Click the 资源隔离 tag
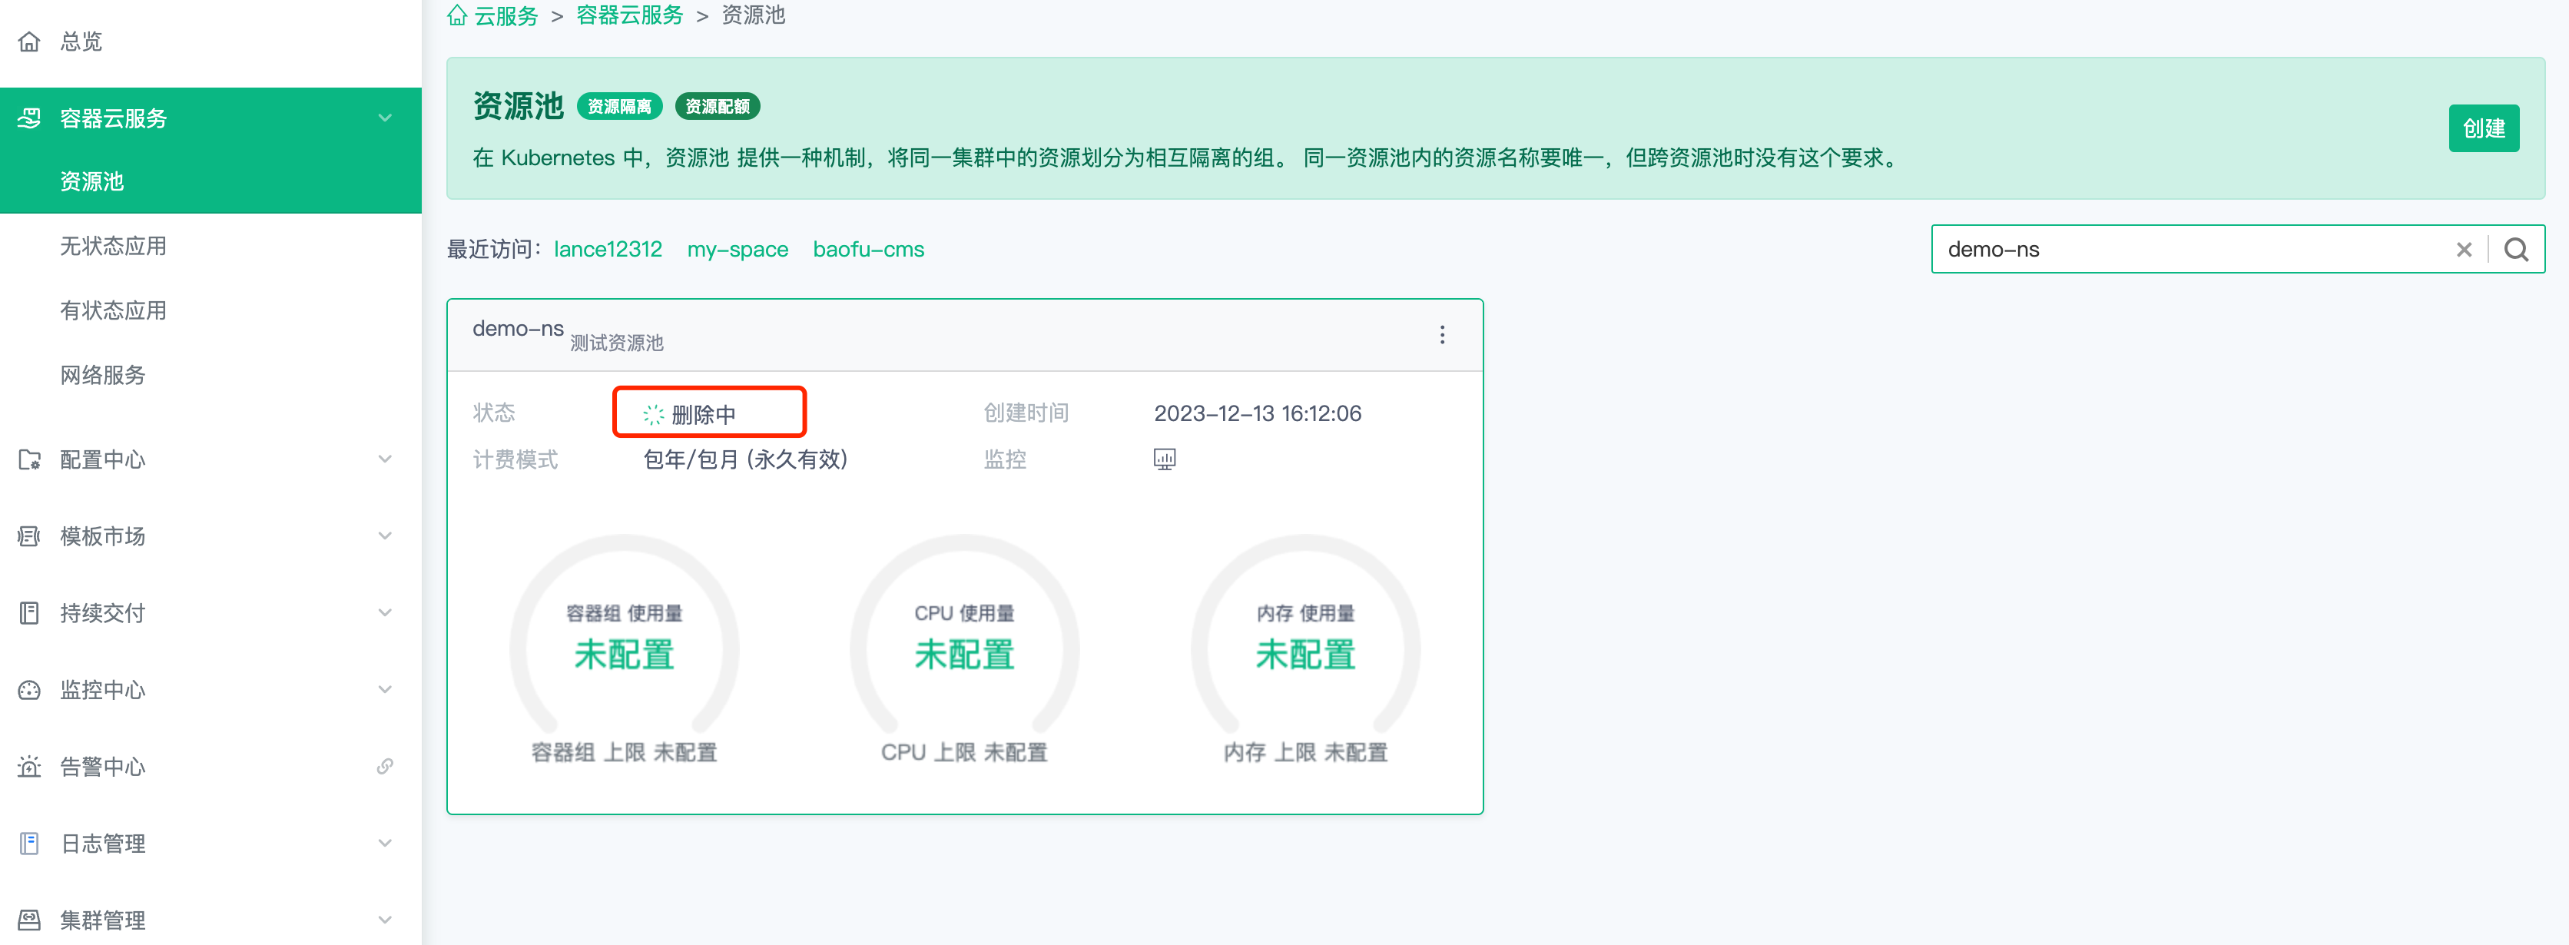2569x945 pixels. pyautogui.click(x=619, y=107)
